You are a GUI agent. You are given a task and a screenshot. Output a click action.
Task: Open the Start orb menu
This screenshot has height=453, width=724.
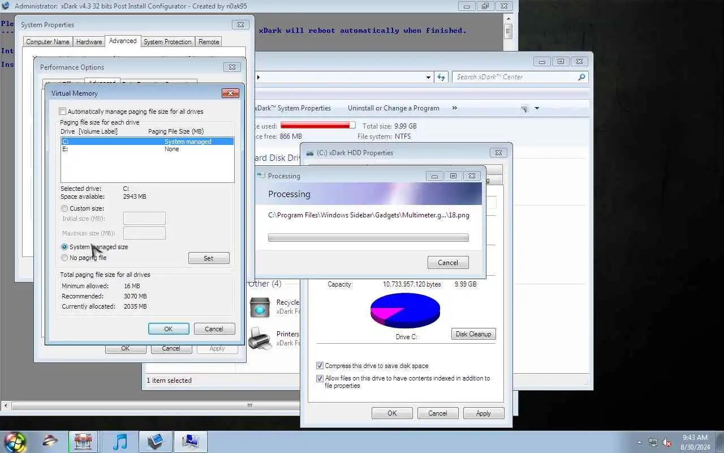click(x=15, y=442)
